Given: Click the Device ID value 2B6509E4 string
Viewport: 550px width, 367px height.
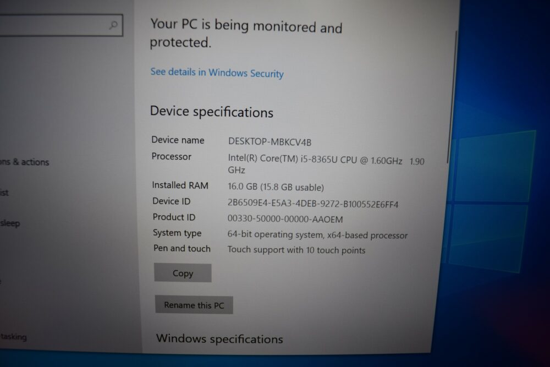Looking at the screenshot, I should [x=313, y=204].
